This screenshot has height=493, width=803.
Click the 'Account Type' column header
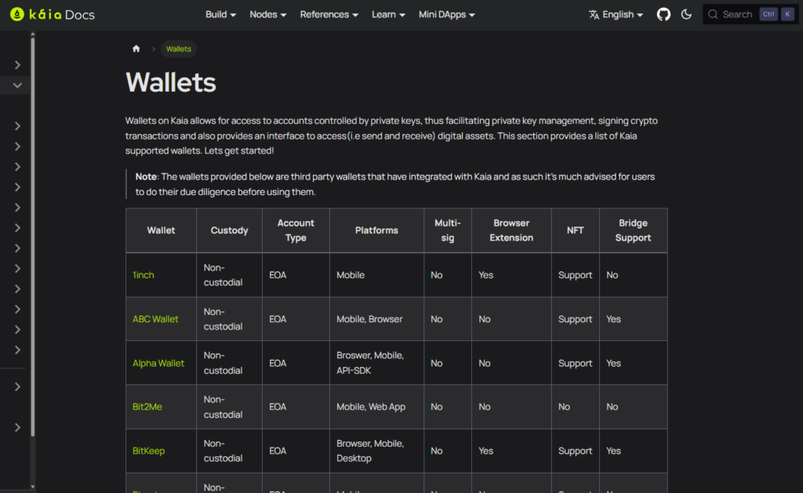click(296, 230)
